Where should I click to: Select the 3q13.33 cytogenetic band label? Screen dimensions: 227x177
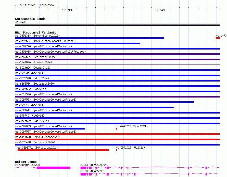click(21, 22)
